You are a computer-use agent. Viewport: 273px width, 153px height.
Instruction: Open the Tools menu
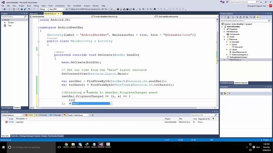(x=50, y=6)
